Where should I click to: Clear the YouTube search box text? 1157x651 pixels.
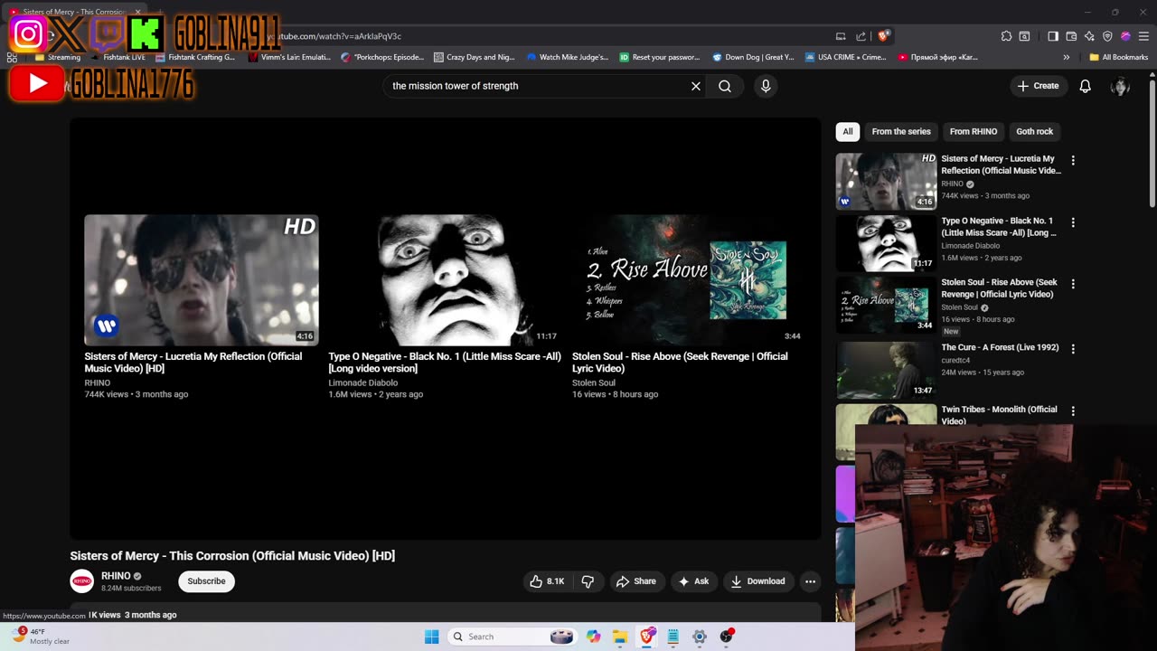(x=696, y=86)
